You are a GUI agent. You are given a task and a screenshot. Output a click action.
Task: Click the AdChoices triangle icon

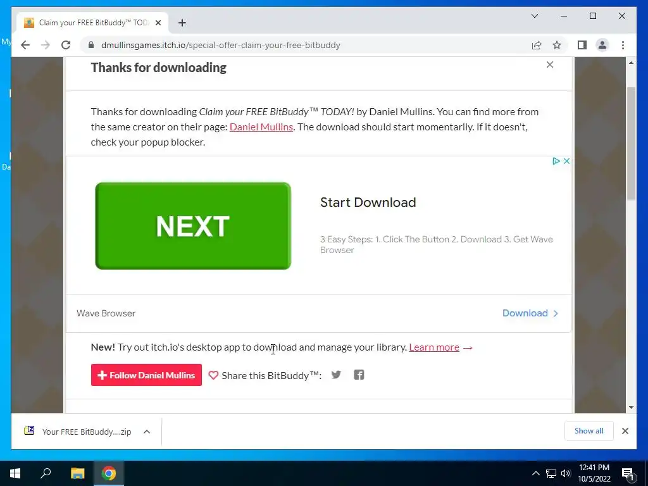(556, 161)
